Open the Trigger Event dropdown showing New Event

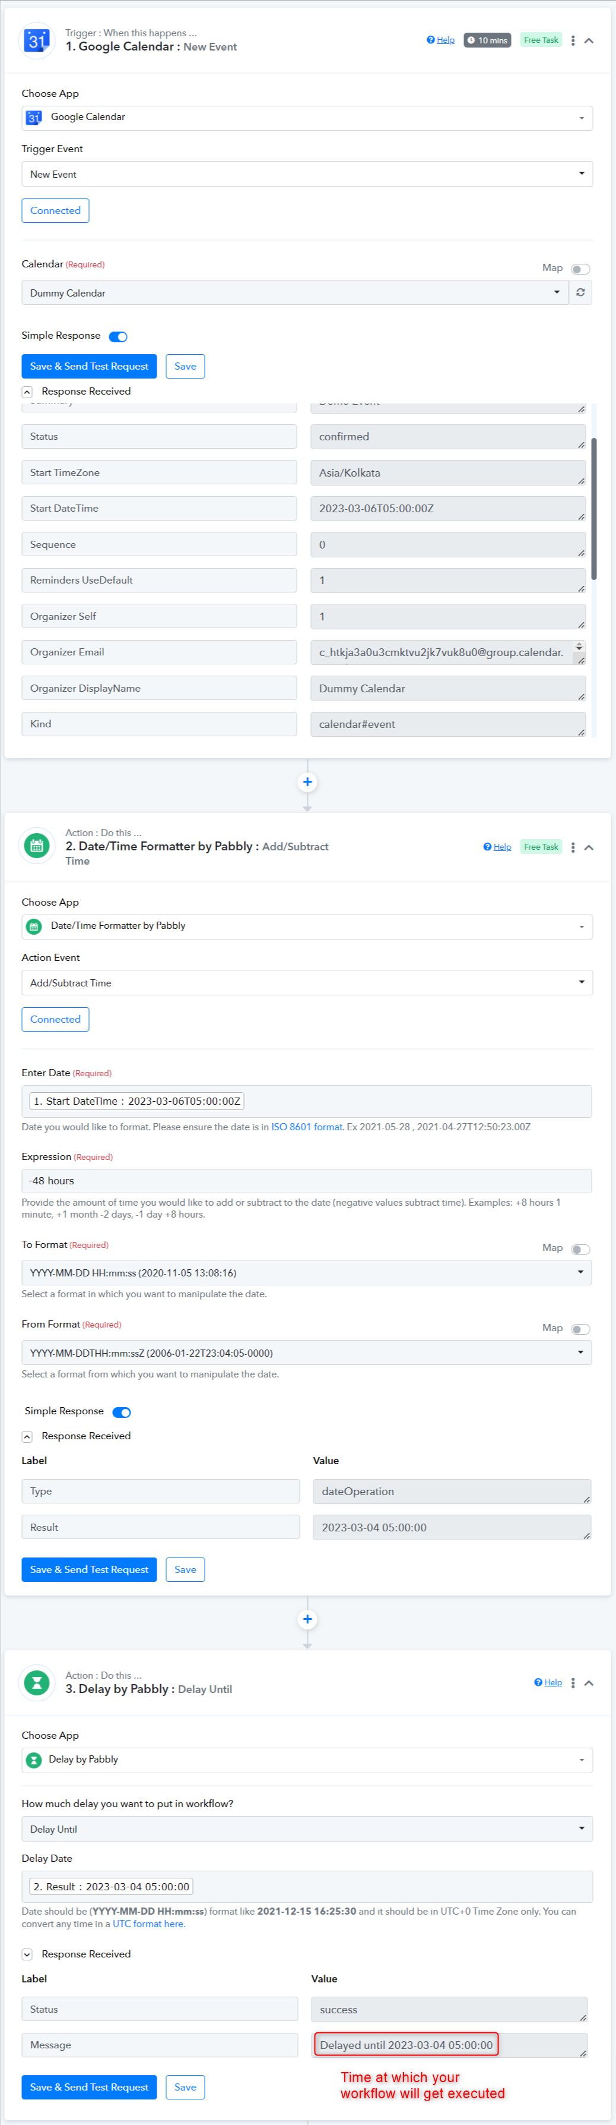pos(307,174)
